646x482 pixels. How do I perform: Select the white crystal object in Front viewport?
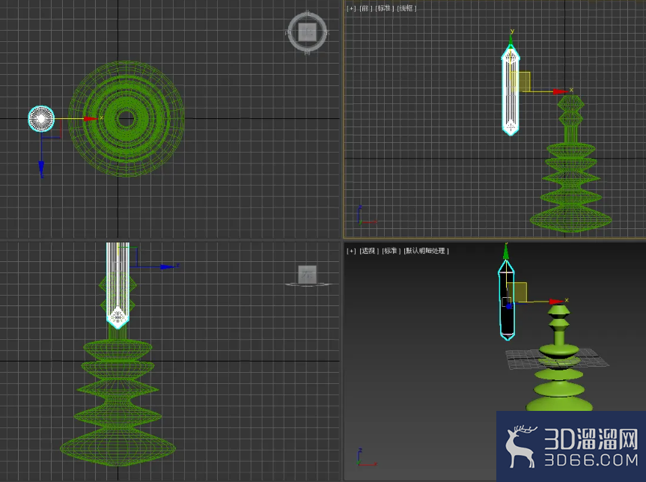click(x=511, y=91)
